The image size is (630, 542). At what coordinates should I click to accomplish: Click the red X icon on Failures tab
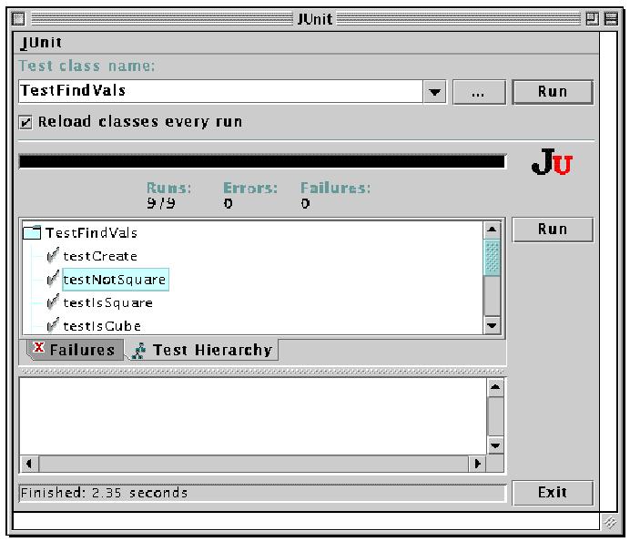39,347
